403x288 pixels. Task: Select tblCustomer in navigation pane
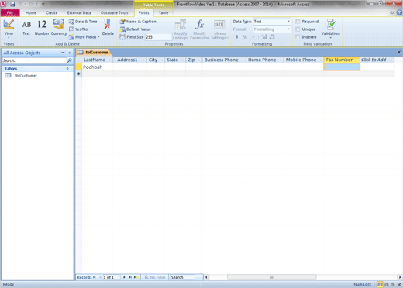point(26,76)
